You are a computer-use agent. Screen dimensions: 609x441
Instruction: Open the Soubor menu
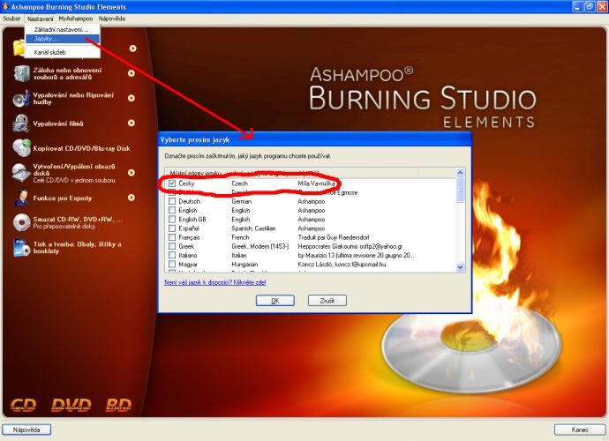tap(11, 19)
